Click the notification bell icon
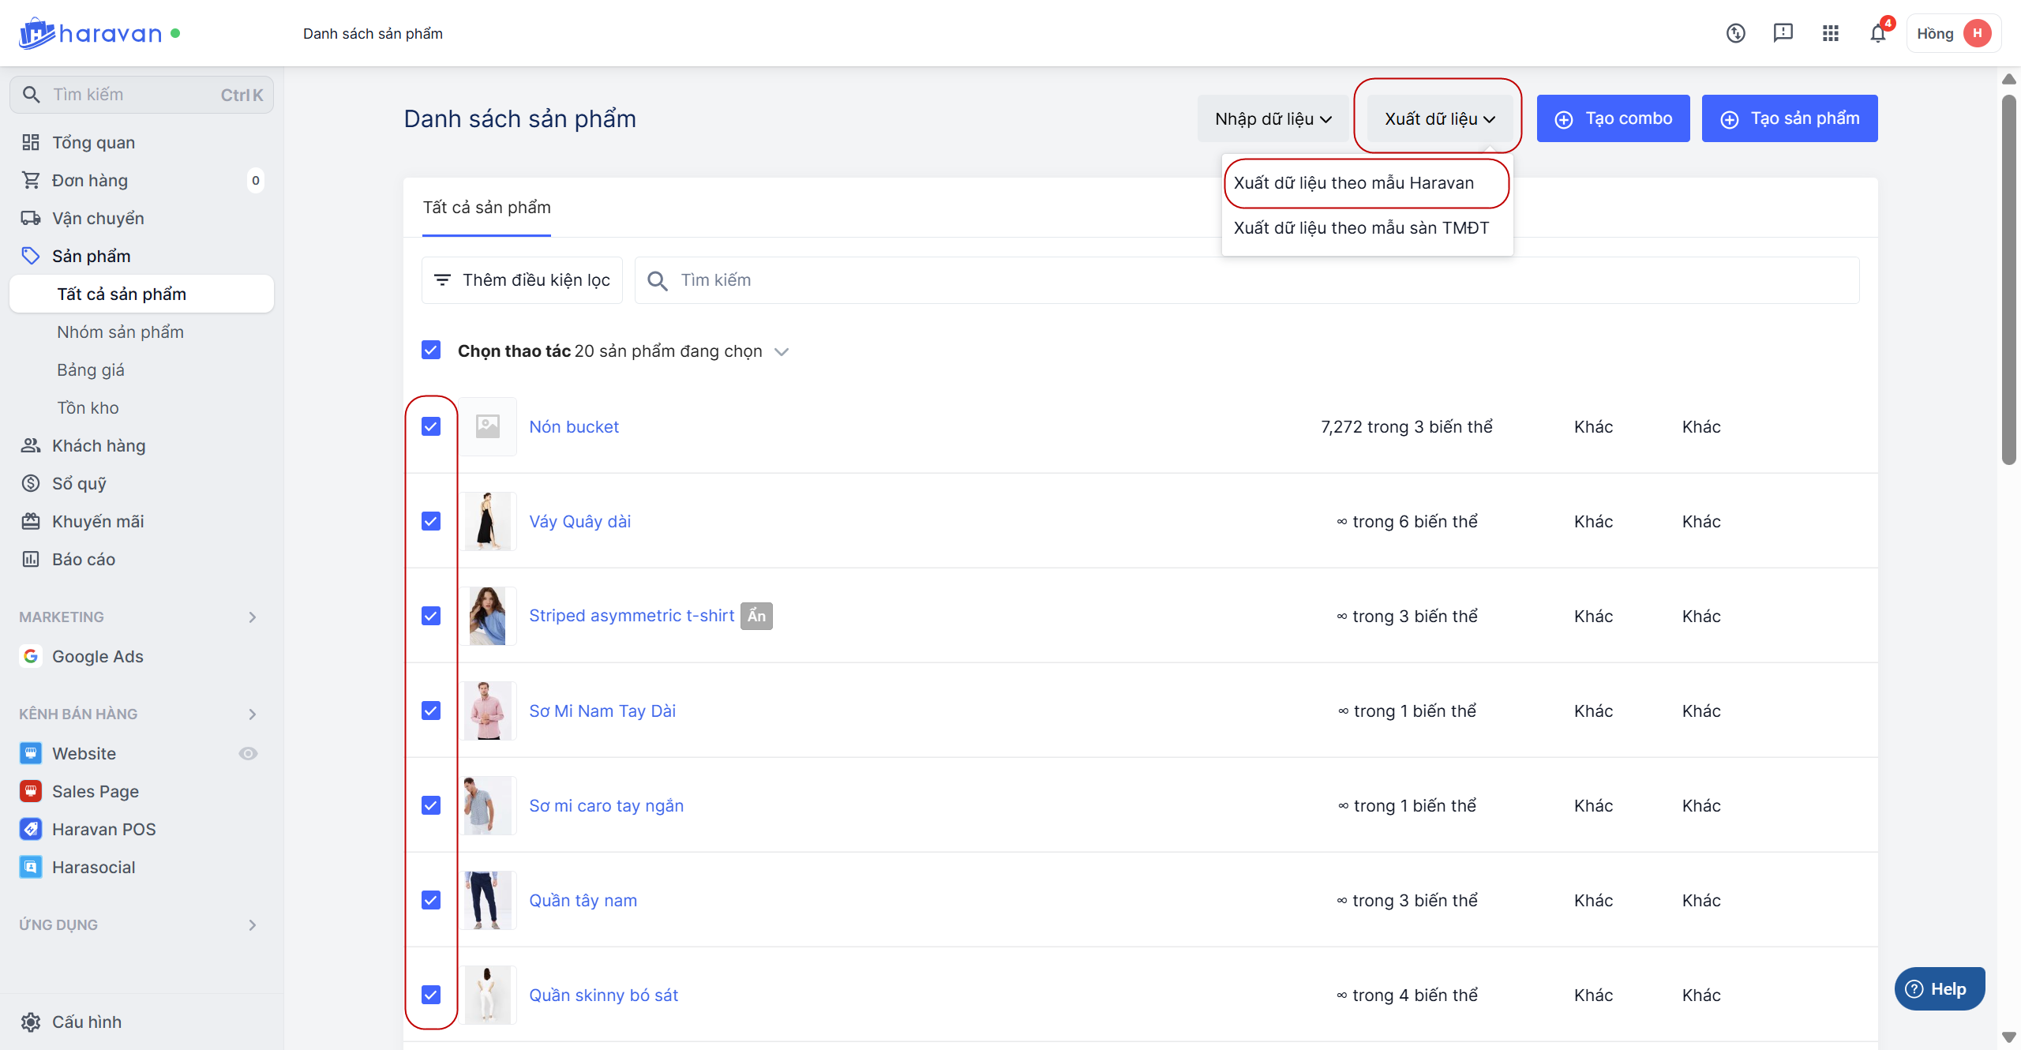Viewport: 2021px width, 1050px height. (x=1877, y=33)
